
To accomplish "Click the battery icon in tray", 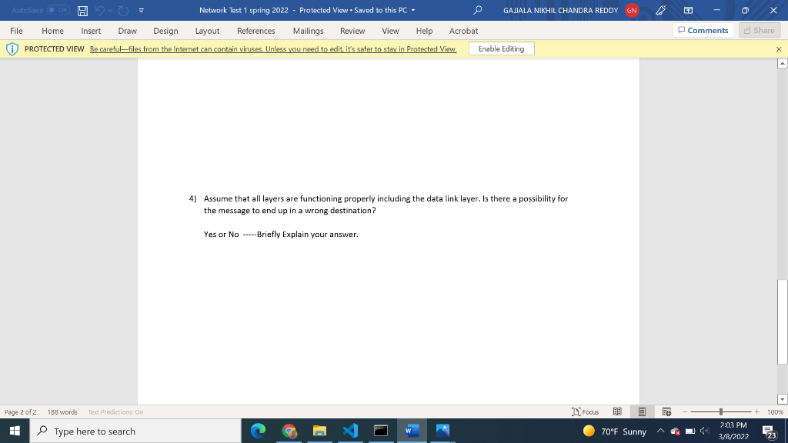I will (690, 431).
